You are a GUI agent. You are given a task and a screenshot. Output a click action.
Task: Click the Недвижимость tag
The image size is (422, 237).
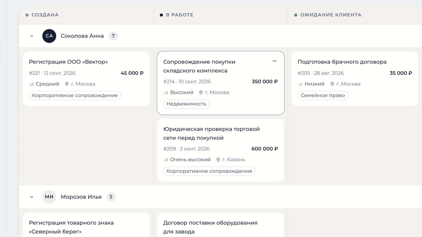click(186, 104)
